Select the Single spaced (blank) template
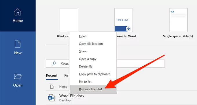This screenshot has width=197, height=105. tap(178, 20)
